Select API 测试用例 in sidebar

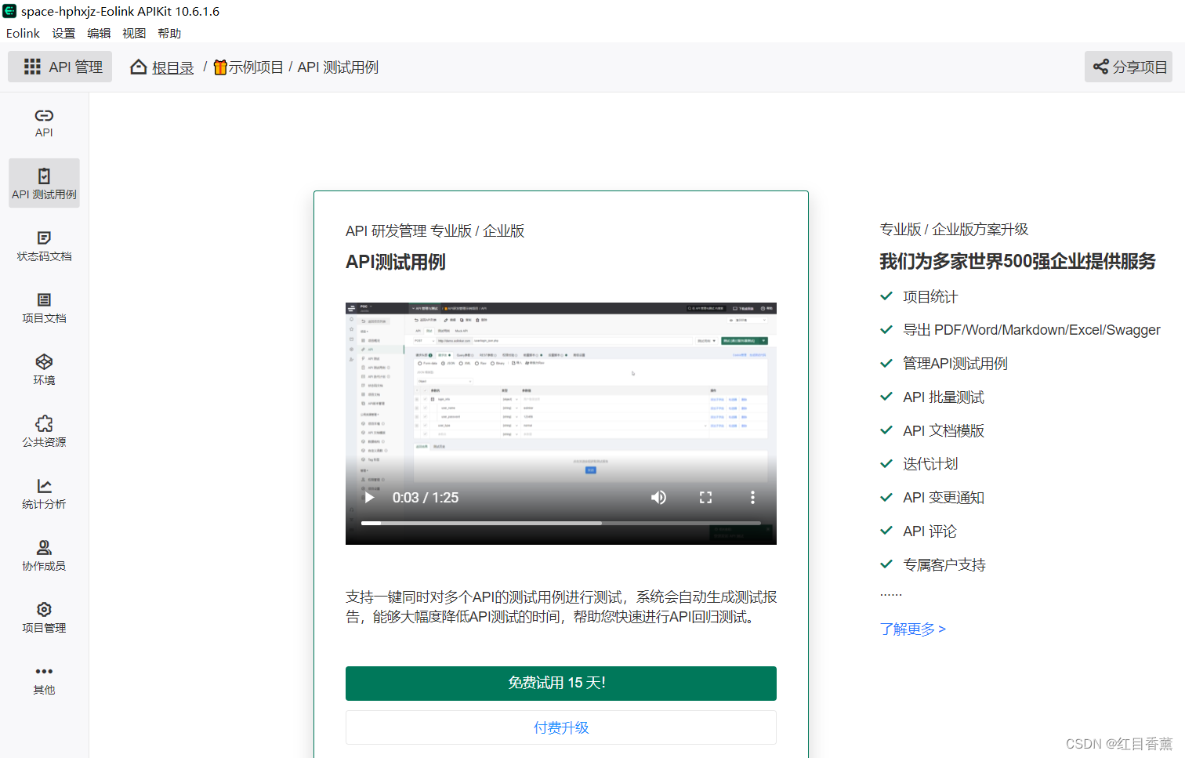[44, 183]
